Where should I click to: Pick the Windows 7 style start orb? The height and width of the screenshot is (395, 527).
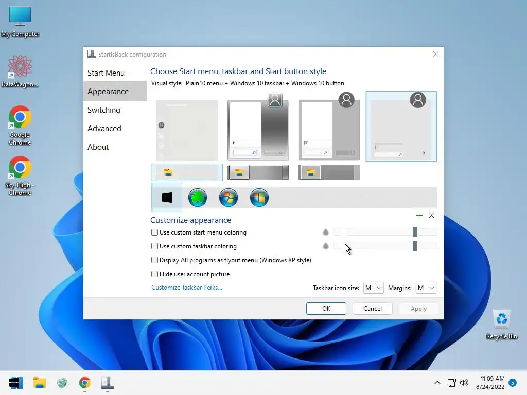click(x=229, y=197)
